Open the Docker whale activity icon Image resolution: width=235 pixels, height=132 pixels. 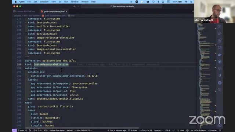(220, 55)
